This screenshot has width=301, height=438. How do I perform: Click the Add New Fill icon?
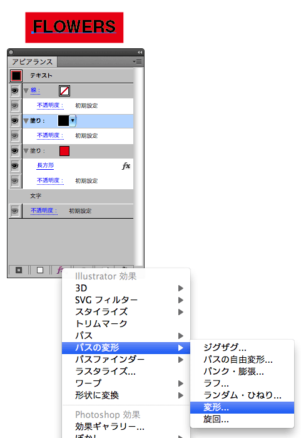(x=40, y=270)
